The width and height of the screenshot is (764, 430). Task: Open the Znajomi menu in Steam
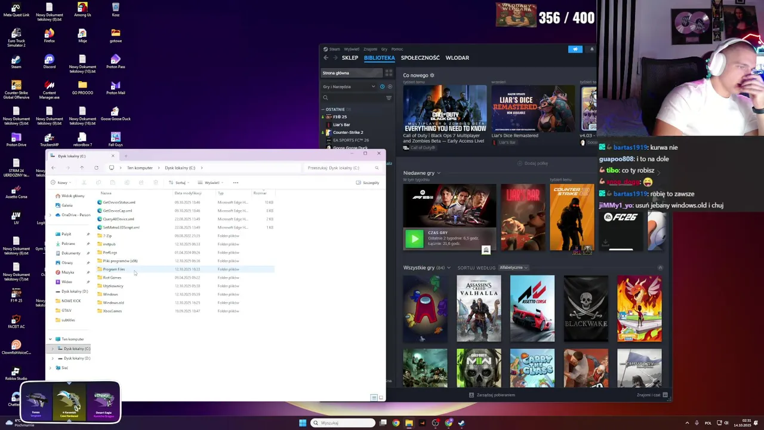point(370,49)
